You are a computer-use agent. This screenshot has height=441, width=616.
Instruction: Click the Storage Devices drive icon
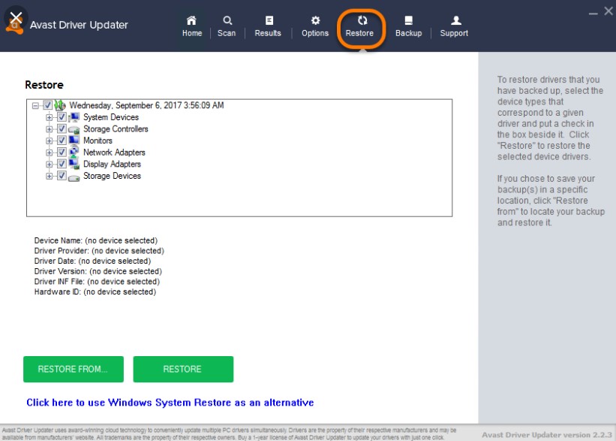(x=74, y=177)
